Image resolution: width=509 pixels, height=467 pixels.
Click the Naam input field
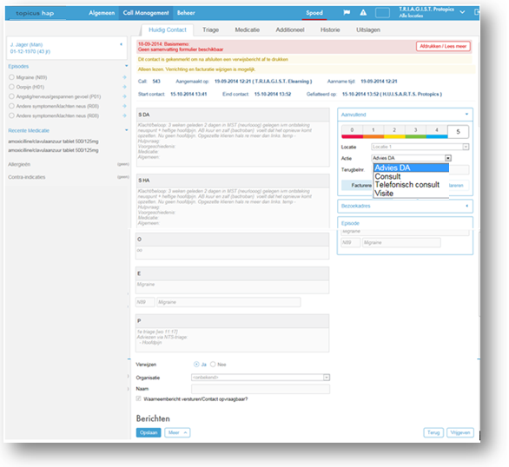tap(261, 389)
